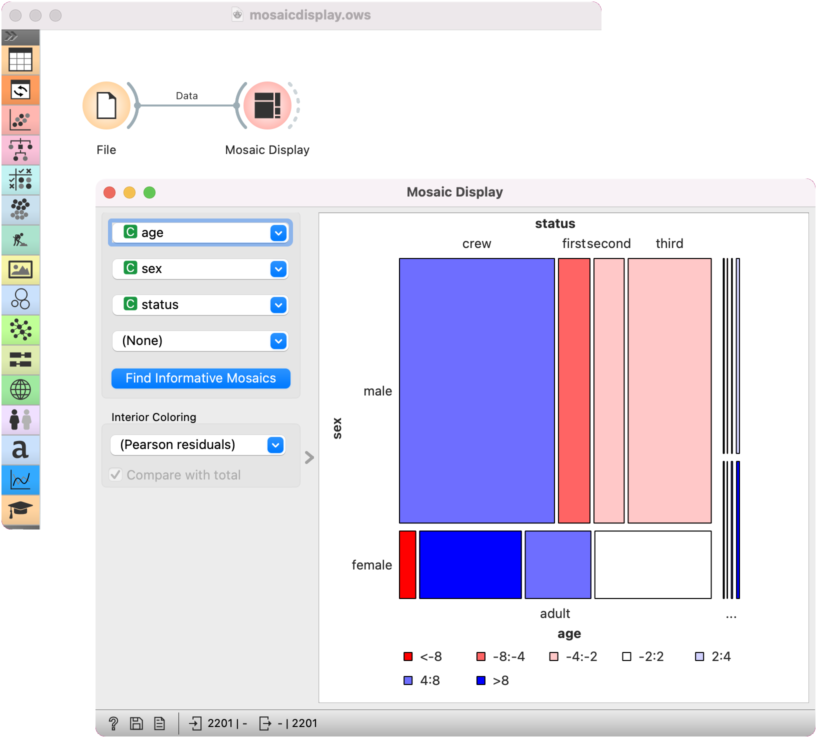This screenshot has width=817, height=738.
Task: Collapse the control panel with the chevron
Action: coord(309,457)
